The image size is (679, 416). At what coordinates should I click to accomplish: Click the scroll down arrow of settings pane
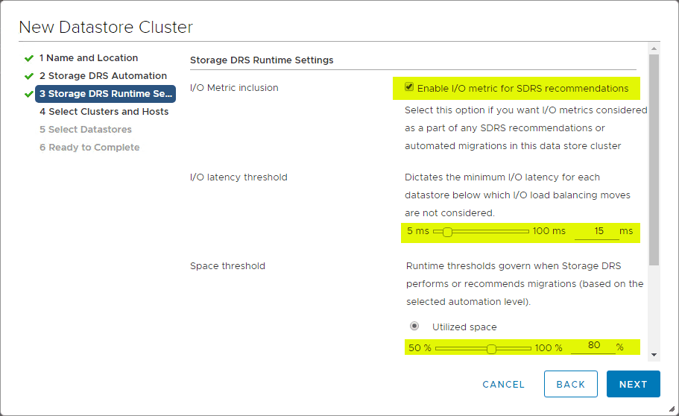coord(654,355)
